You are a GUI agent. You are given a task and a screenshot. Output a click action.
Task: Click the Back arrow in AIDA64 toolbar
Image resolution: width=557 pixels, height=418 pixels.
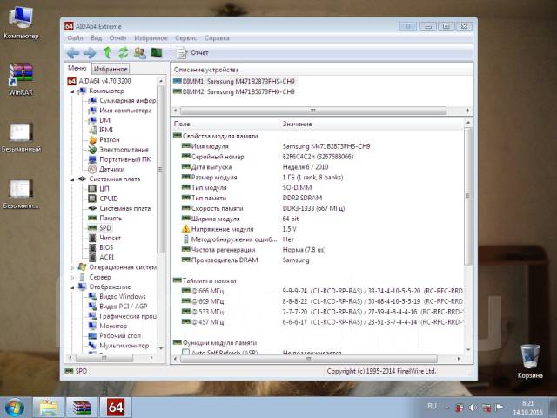pyautogui.click(x=73, y=53)
